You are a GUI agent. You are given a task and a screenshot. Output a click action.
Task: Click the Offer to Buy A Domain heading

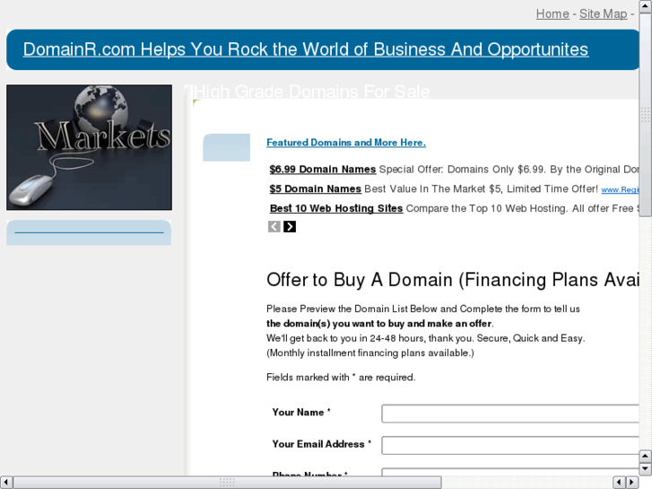453,280
